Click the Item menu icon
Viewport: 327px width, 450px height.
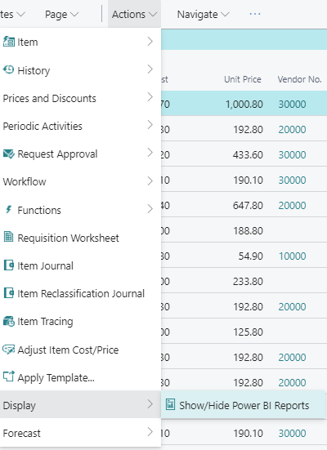point(9,42)
